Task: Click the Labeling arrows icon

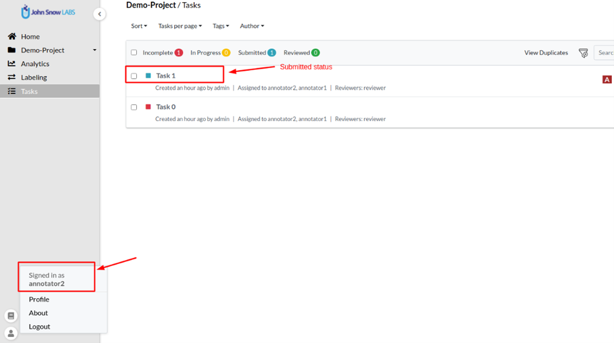Action: pos(12,78)
